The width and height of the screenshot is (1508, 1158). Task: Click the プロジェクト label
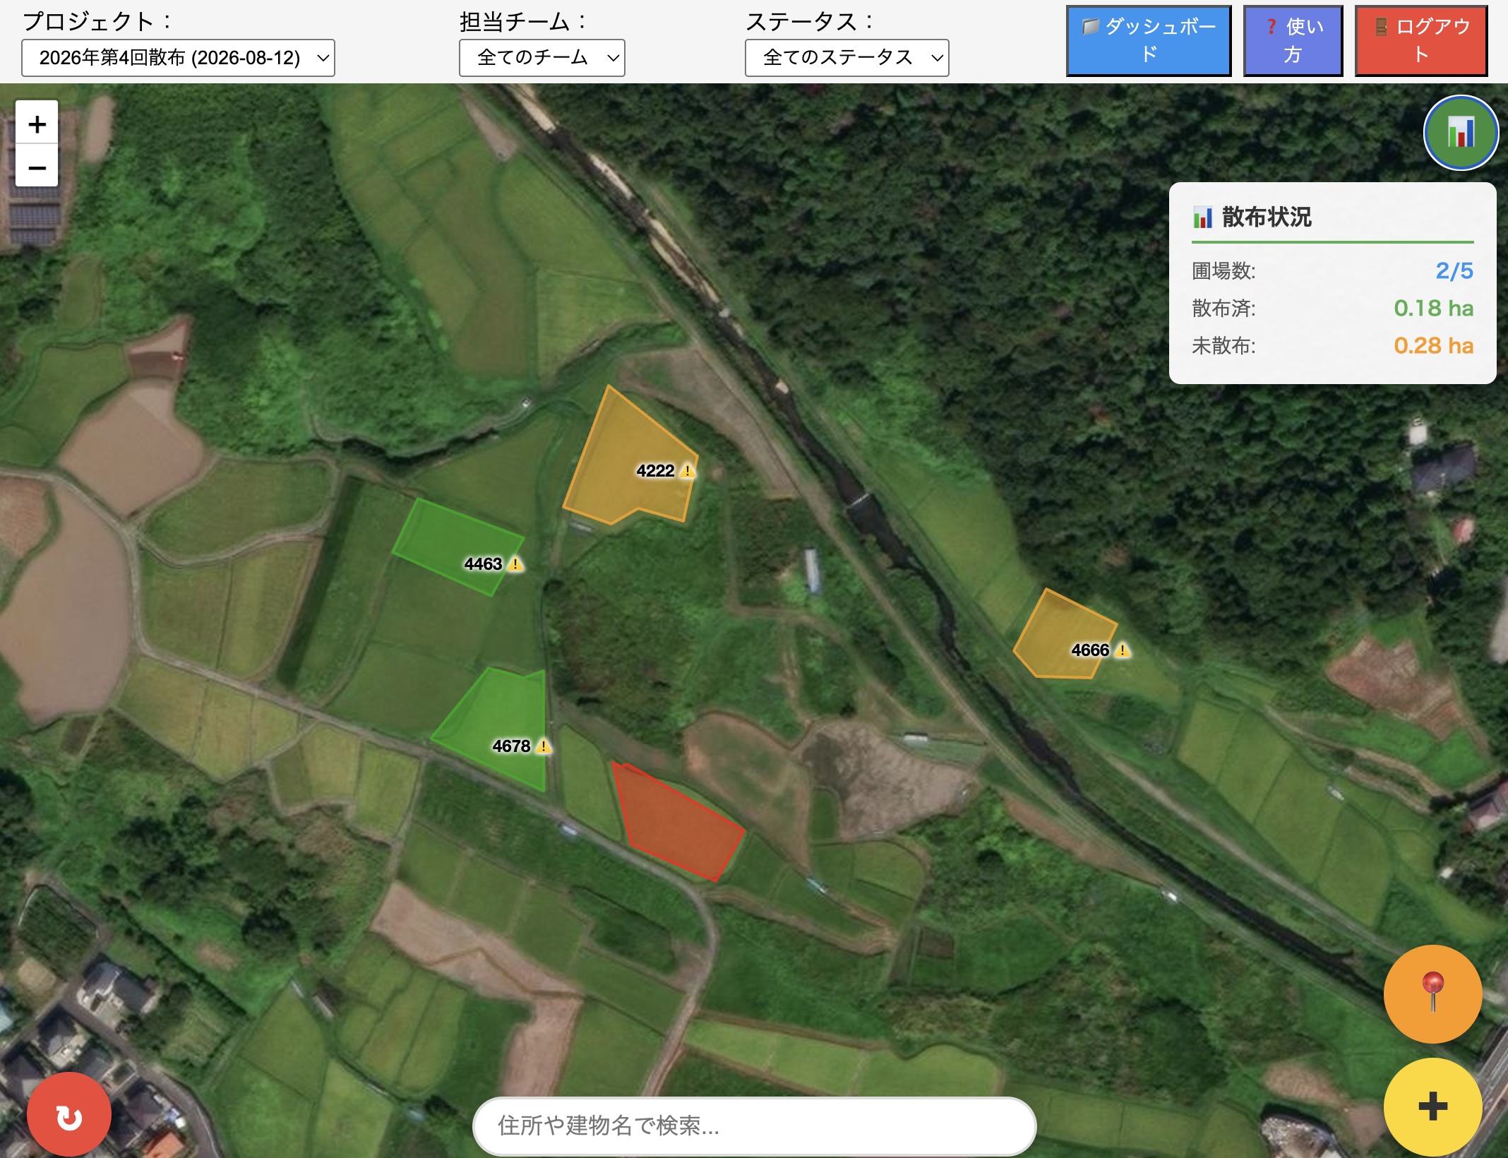click(x=97, y=21)
